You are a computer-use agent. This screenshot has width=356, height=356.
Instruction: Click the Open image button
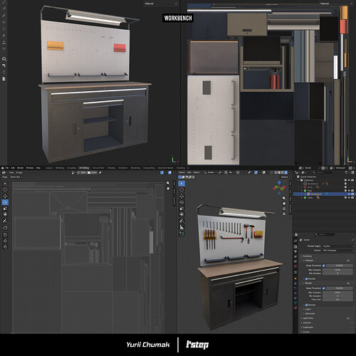[x=93, y=172]
